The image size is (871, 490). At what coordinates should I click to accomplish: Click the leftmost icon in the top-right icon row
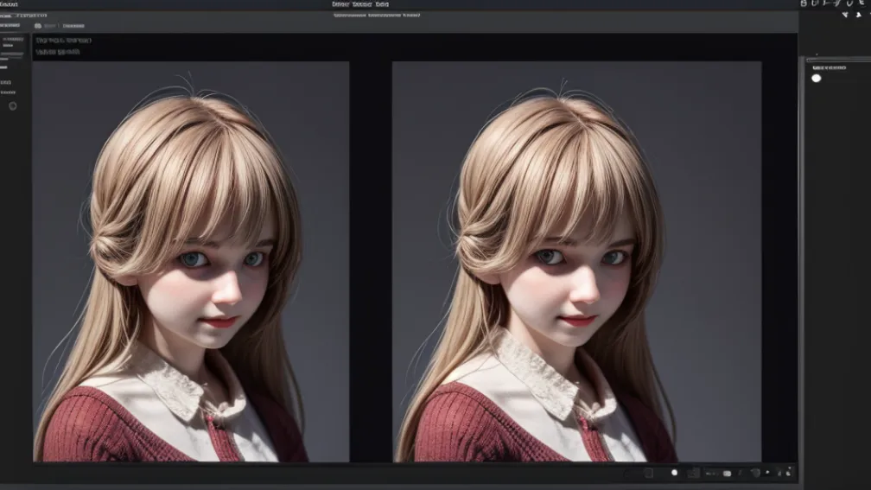pyautogui.click(x=805, y=4)
